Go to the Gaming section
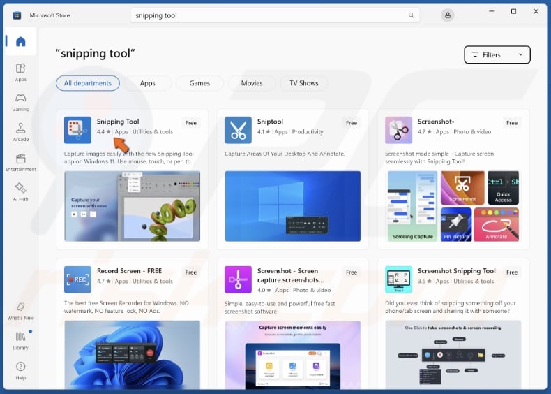 tap(21, 102)
